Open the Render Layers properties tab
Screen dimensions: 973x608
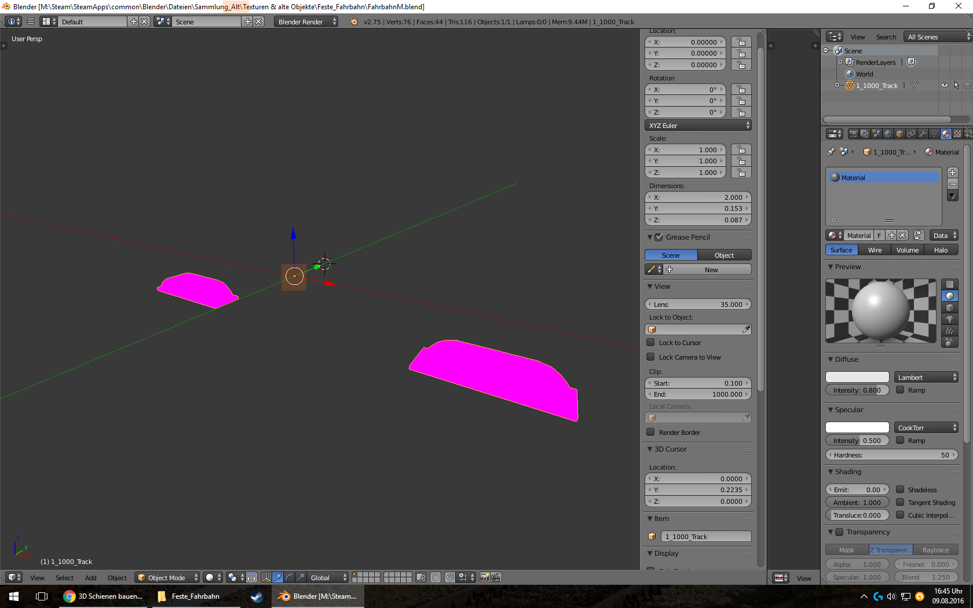pos(865,134)
